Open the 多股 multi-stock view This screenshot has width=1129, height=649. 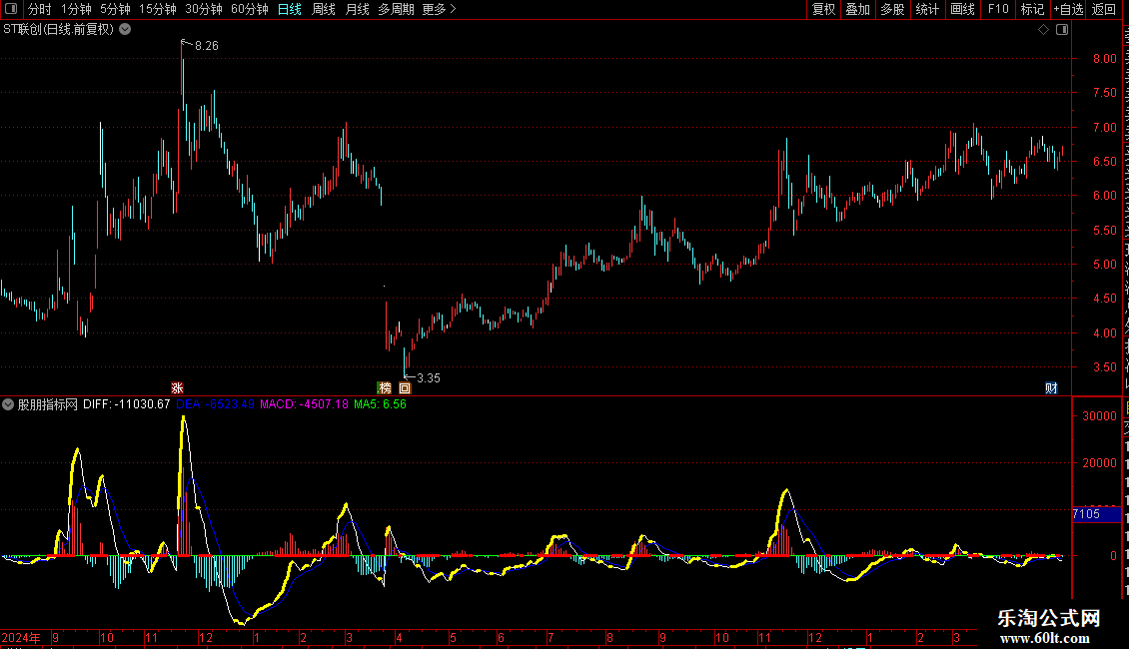892,9
